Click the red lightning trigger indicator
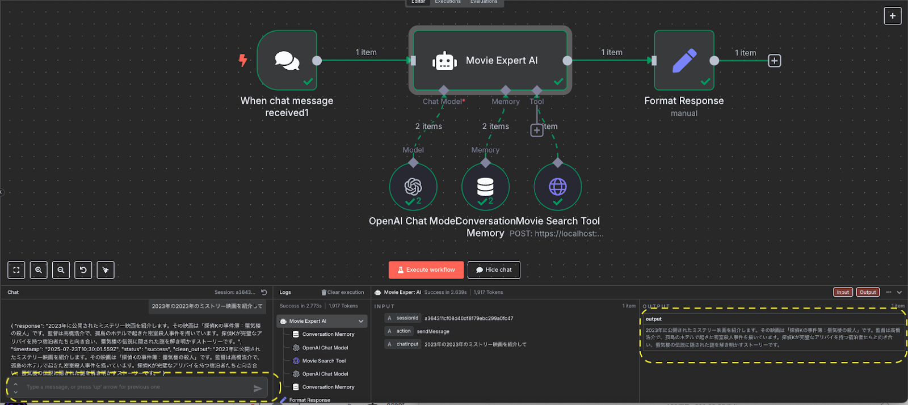The height and width of the screenshot is (405, 908). pos(243,60)
